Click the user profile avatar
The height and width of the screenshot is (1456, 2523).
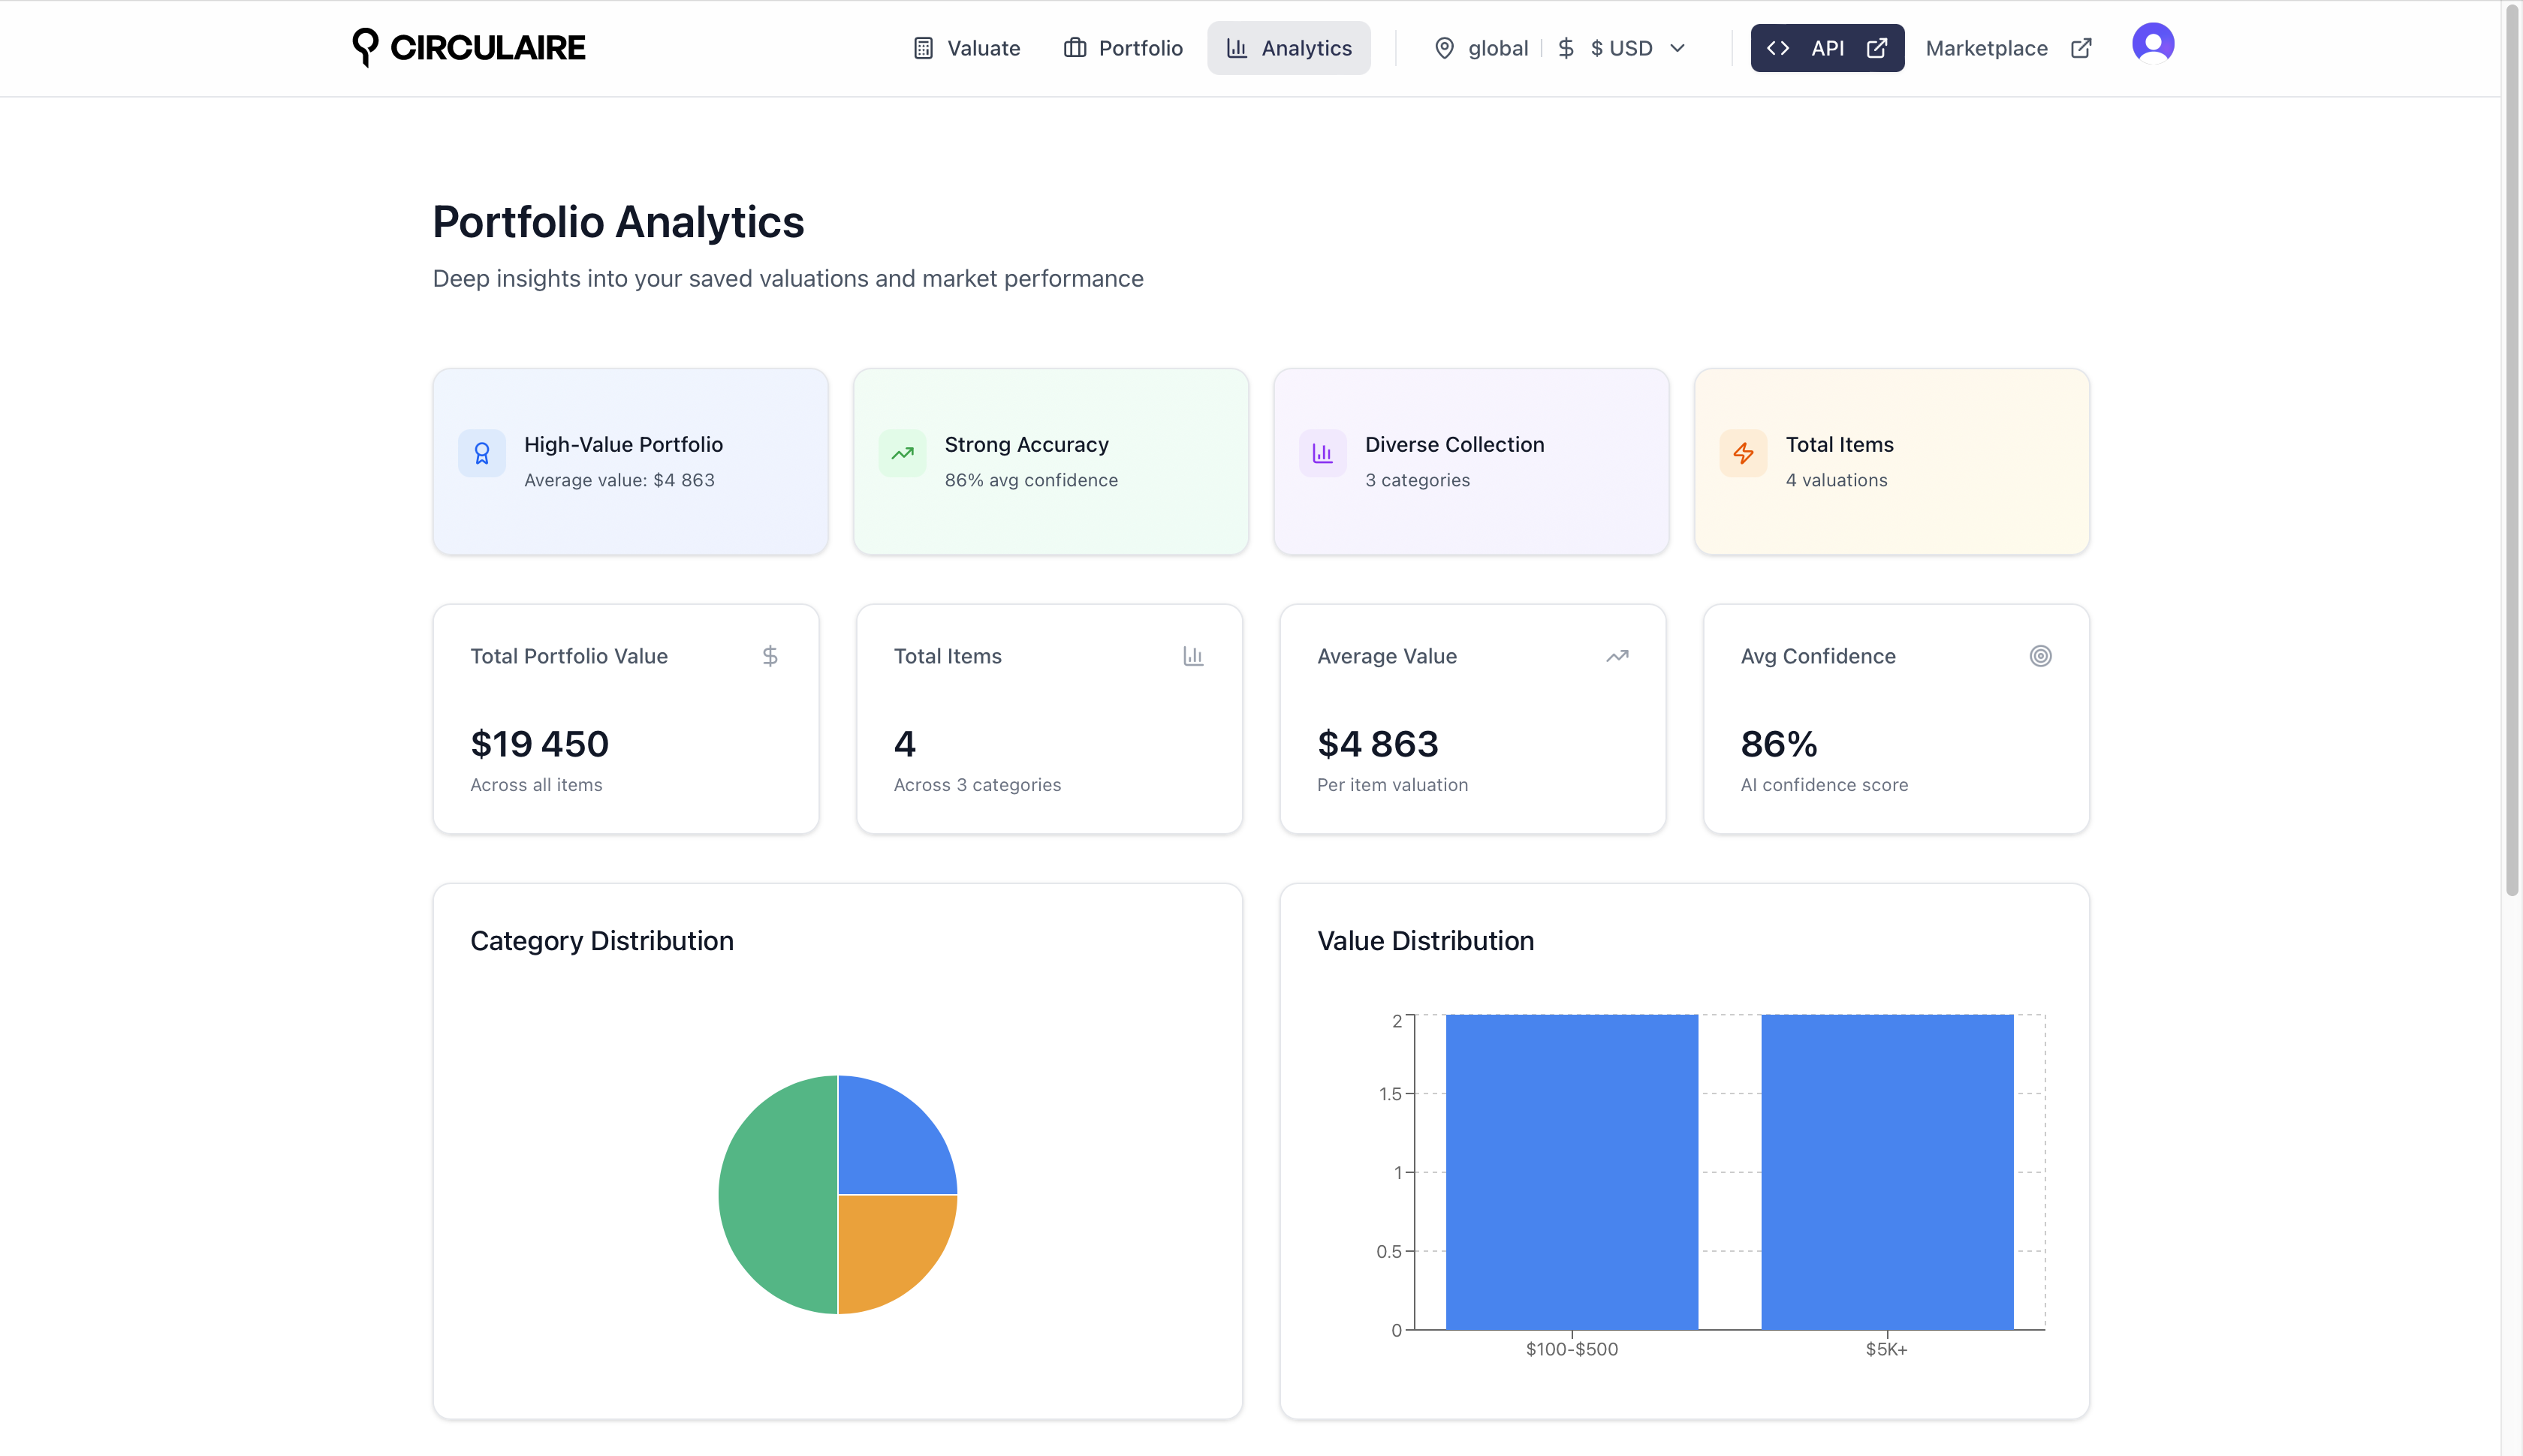[x=2152, y=44]
